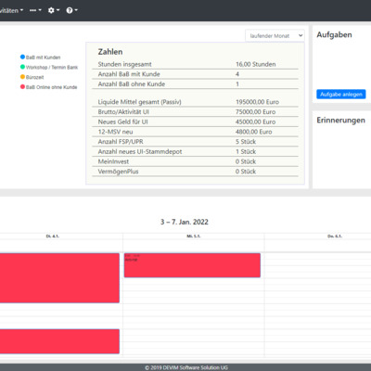Open the red Wednesday calendar event
Viewport: 371px width, 371px height.
click(192, 265)
